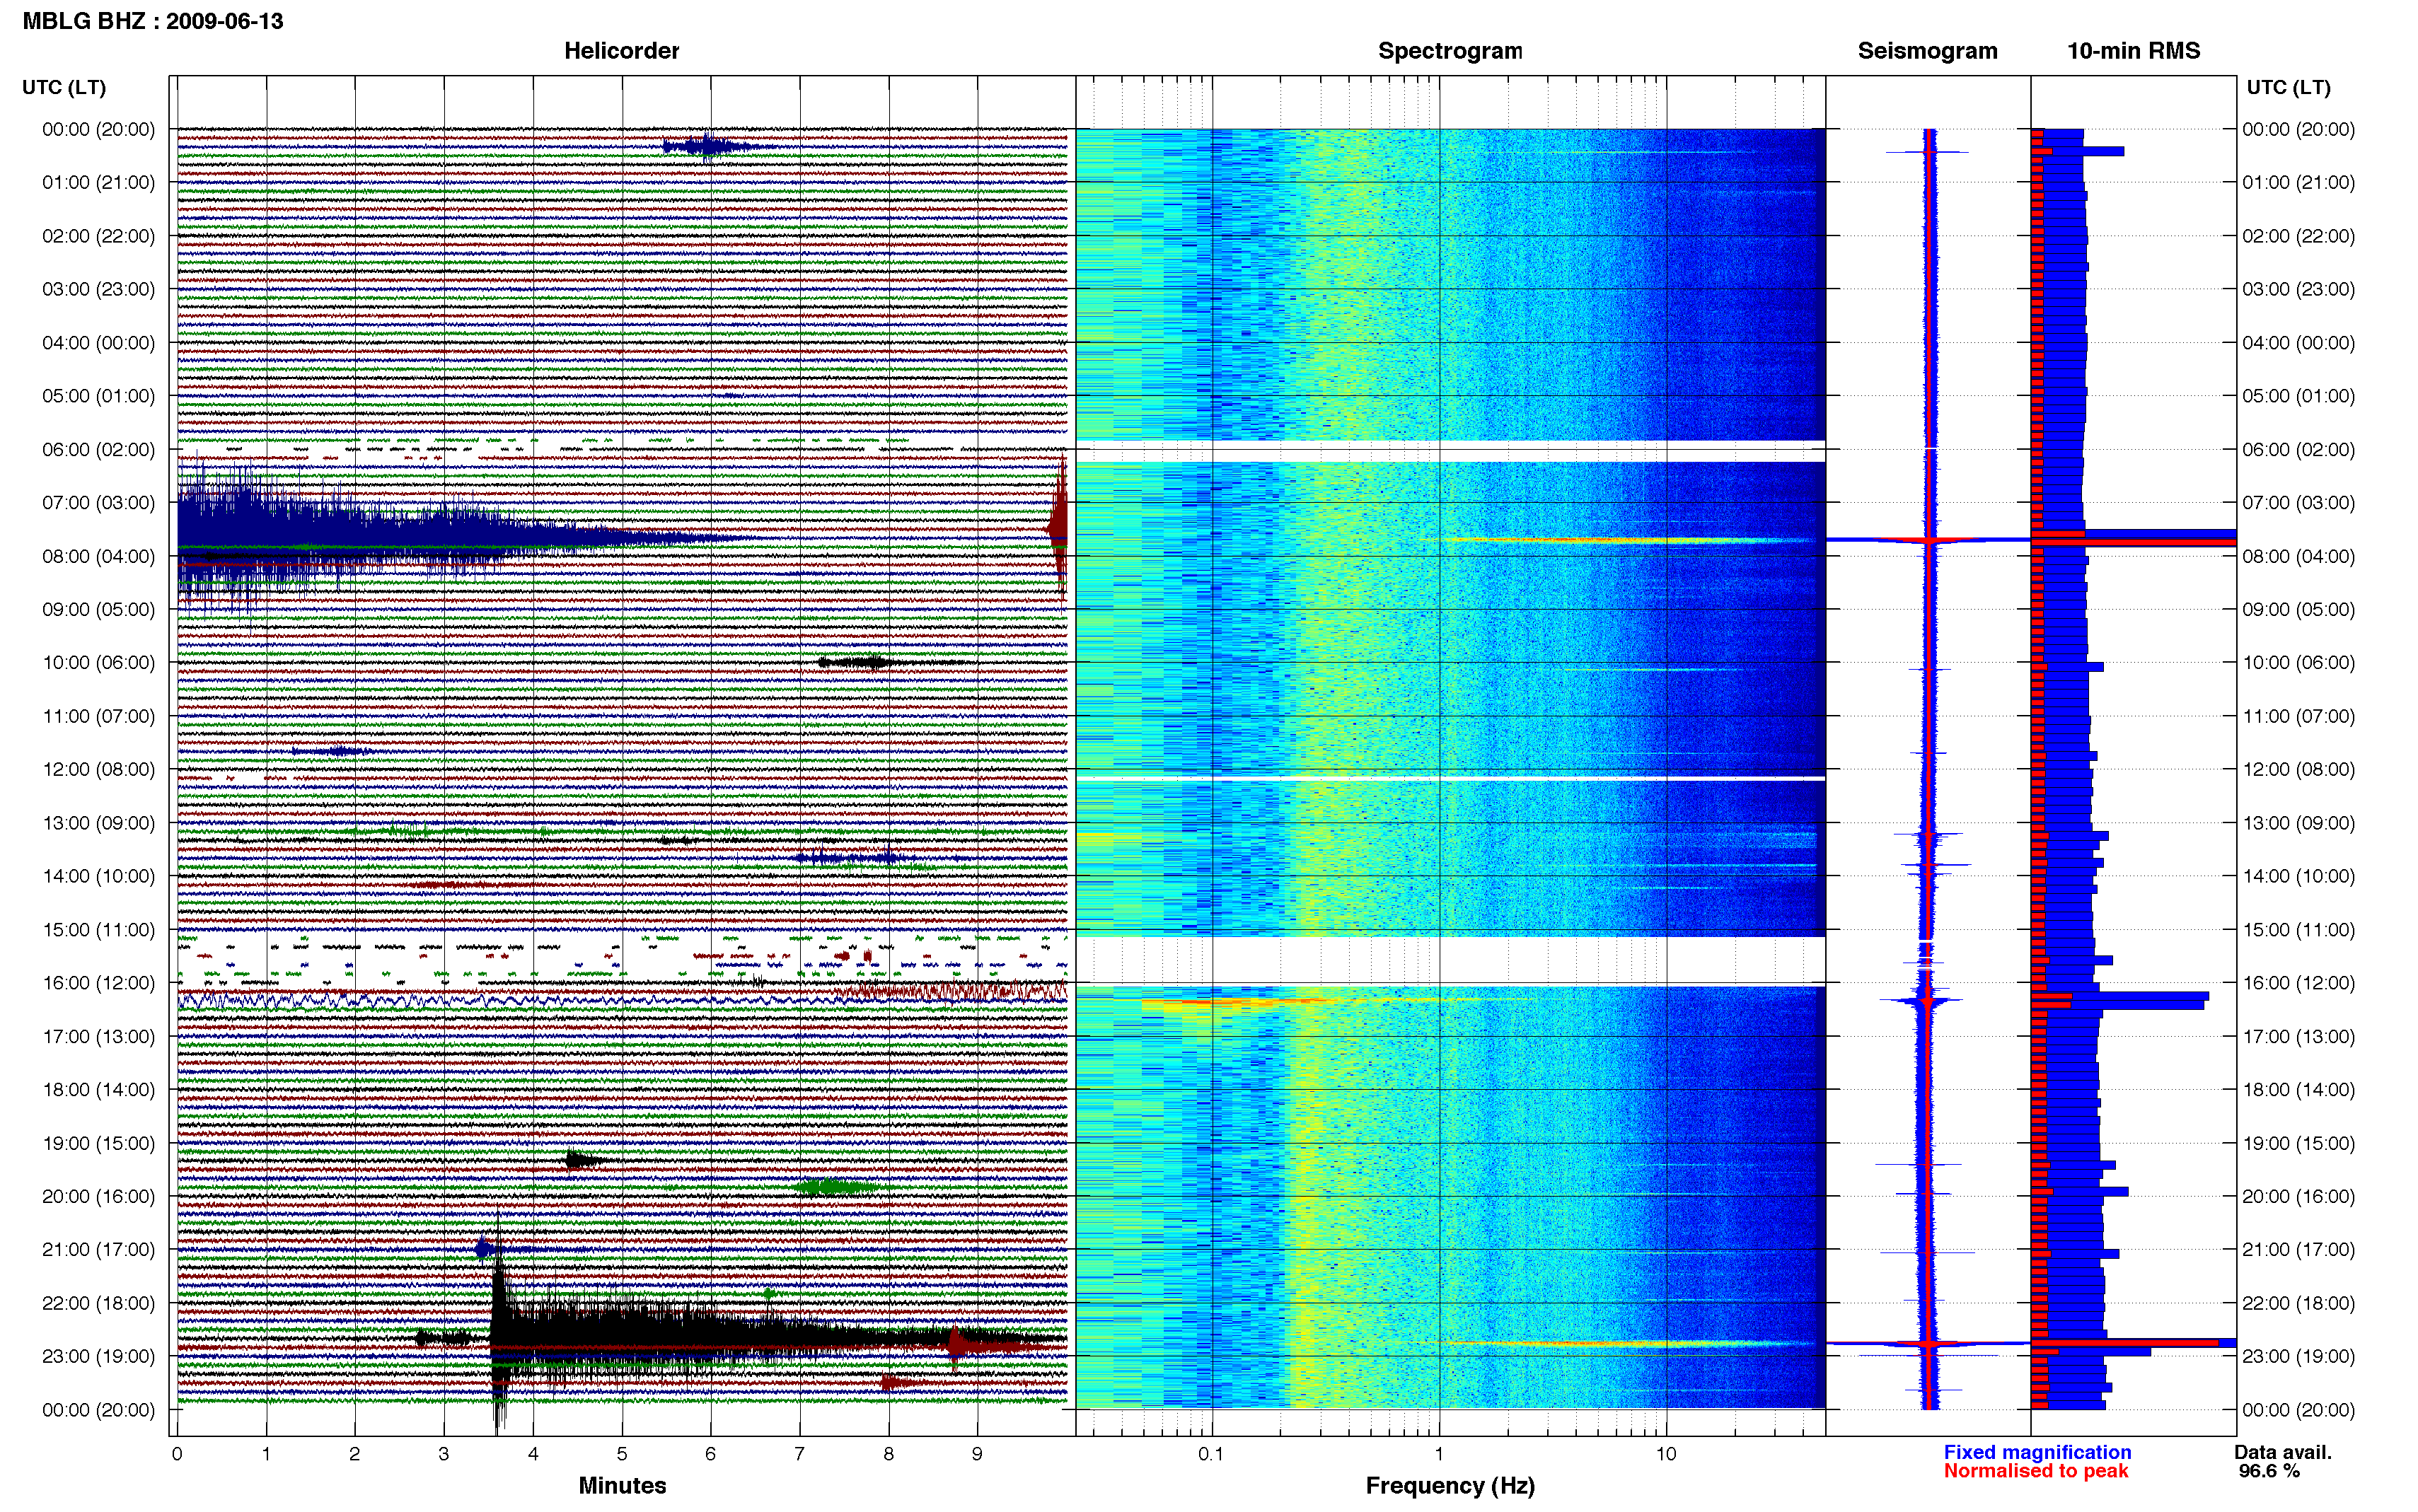The image size is (2418, 1512).
Task: Click left time label 01:00 (21:00)
Action: 98,182
